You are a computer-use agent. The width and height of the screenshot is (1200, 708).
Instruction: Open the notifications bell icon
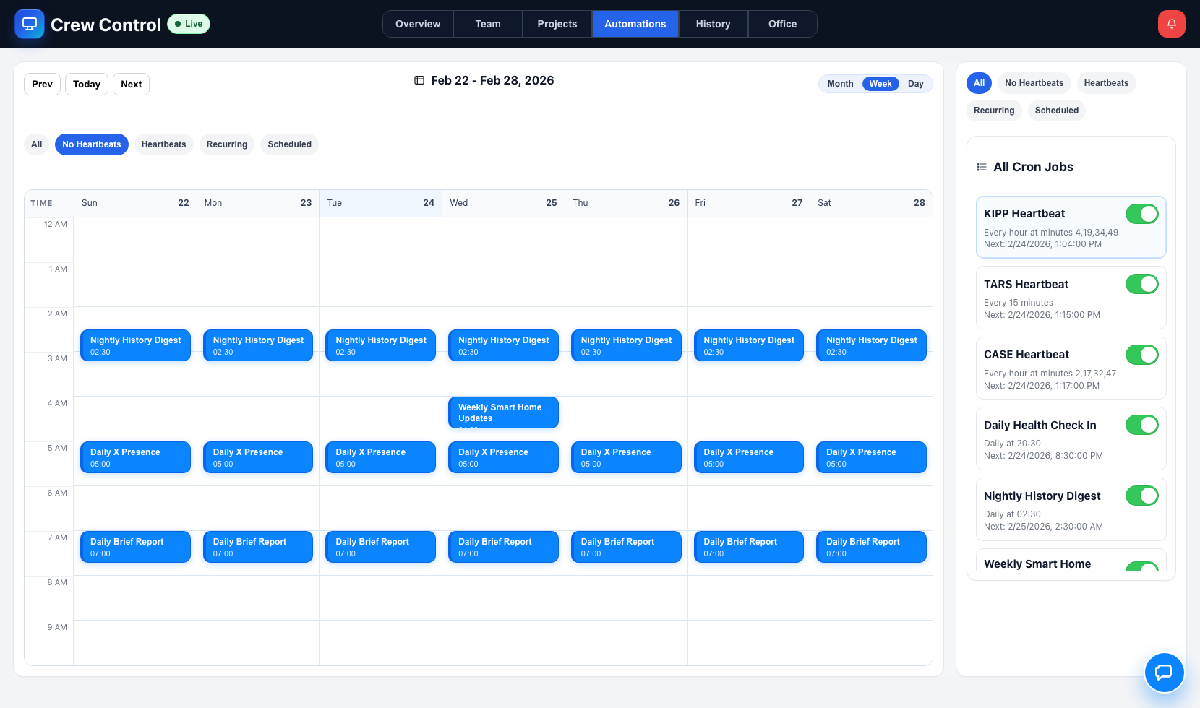pyautogui.click(x=1171, y=23)
